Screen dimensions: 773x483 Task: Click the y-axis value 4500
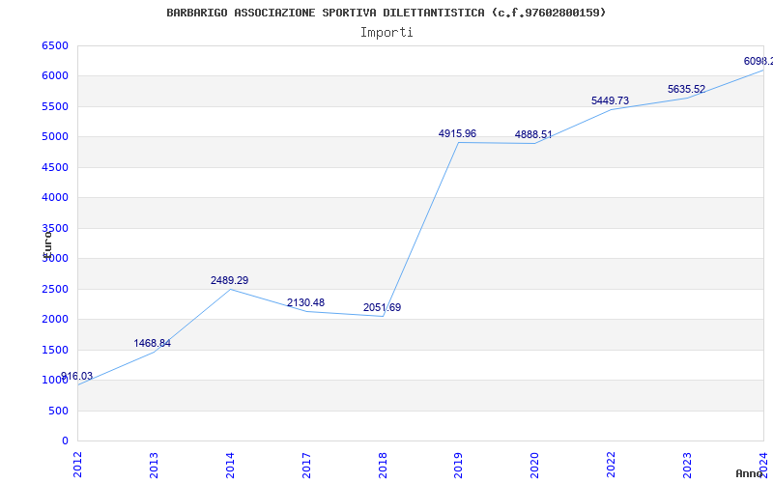pos(55,167)
